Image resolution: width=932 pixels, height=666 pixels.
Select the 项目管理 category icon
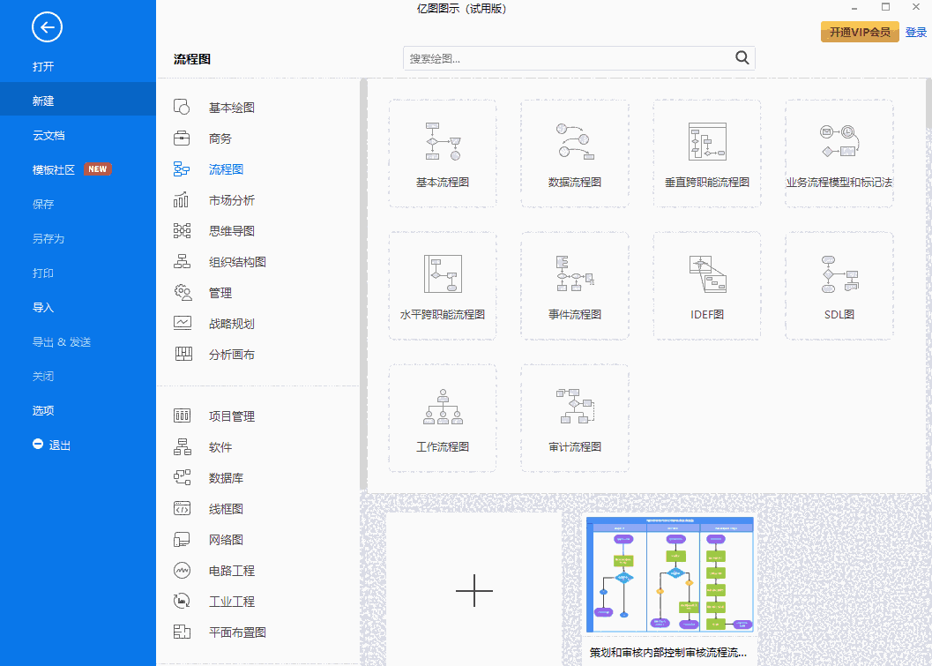[183, 415]
